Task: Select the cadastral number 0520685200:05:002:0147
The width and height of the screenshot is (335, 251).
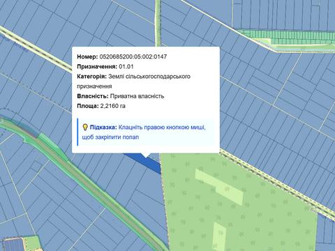Action: tap(133, 56)
